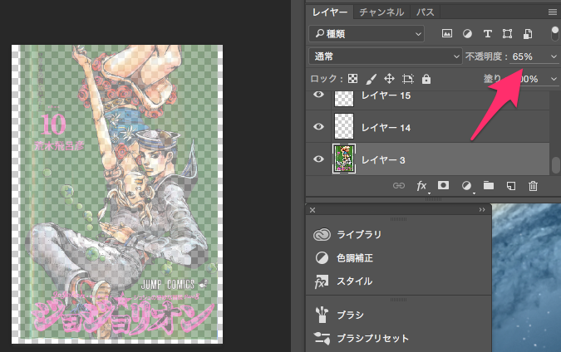Switch to the チャンネル tab
561x352 pixels.
381,12
